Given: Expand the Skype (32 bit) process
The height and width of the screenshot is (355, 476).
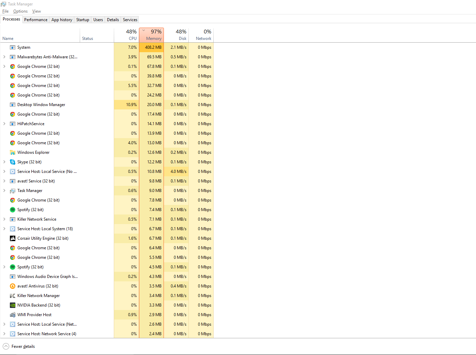Looking at the screenshot, I should 4,162.
